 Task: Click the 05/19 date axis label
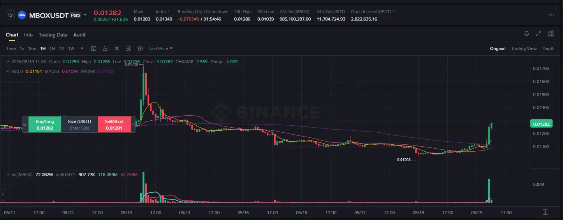(477, 213)
